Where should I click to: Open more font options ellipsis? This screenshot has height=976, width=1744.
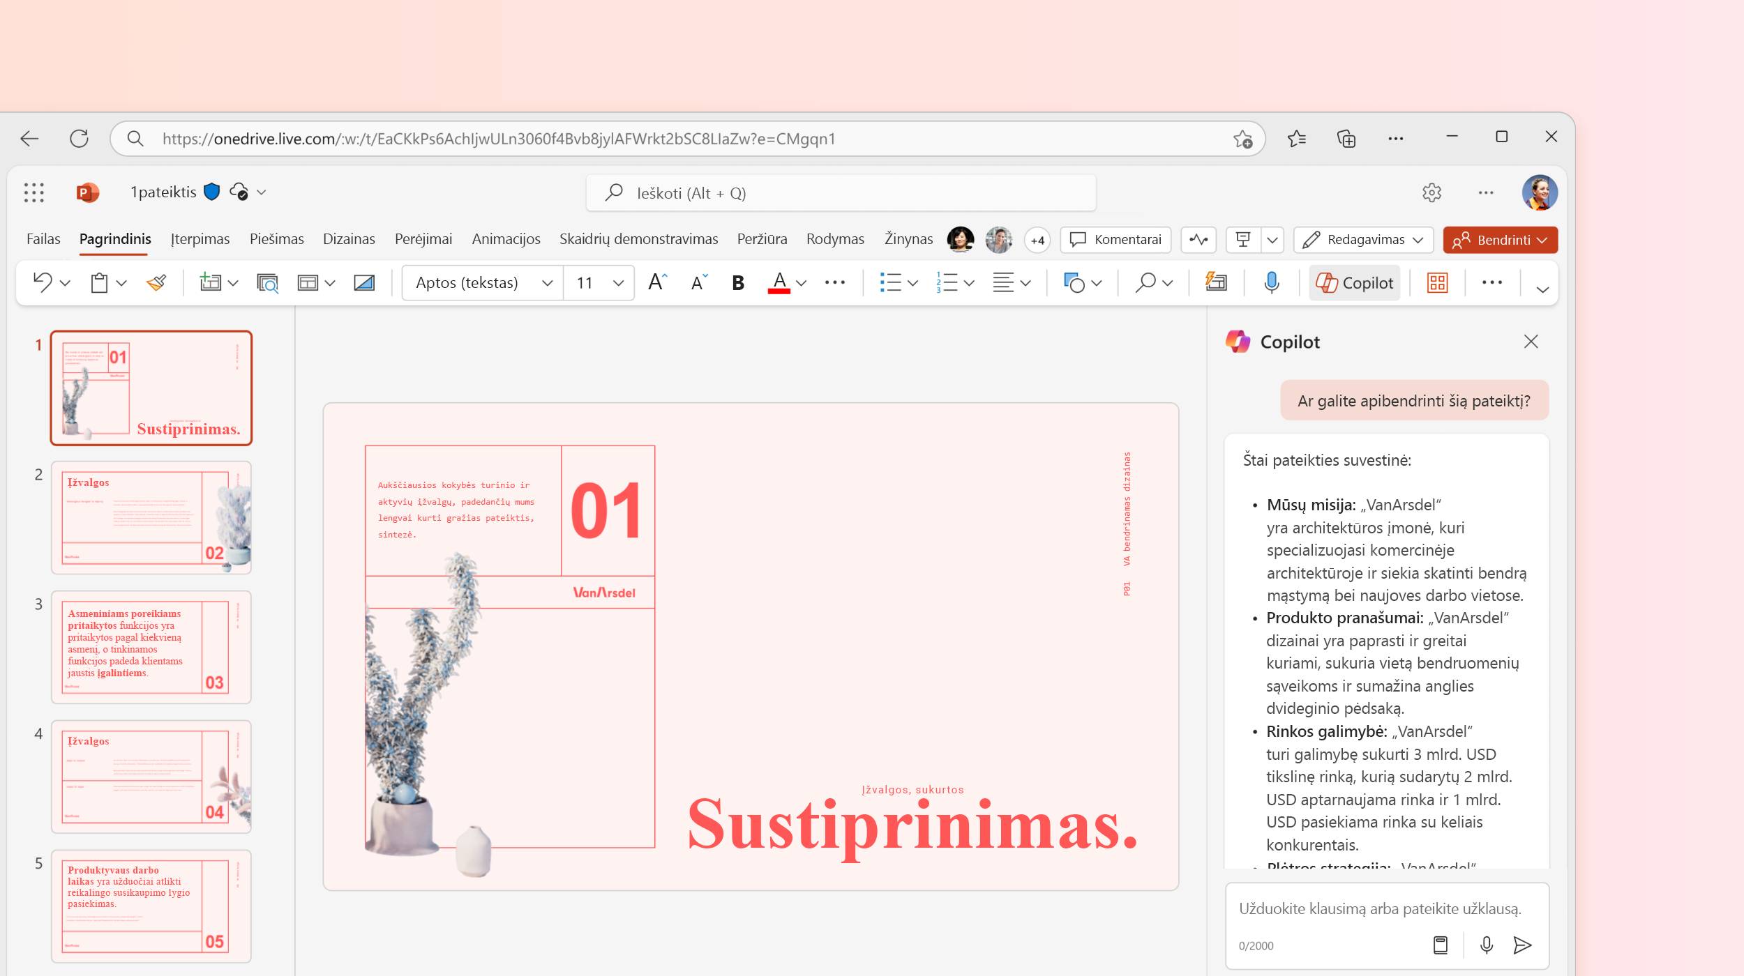(x=835, y=282)
